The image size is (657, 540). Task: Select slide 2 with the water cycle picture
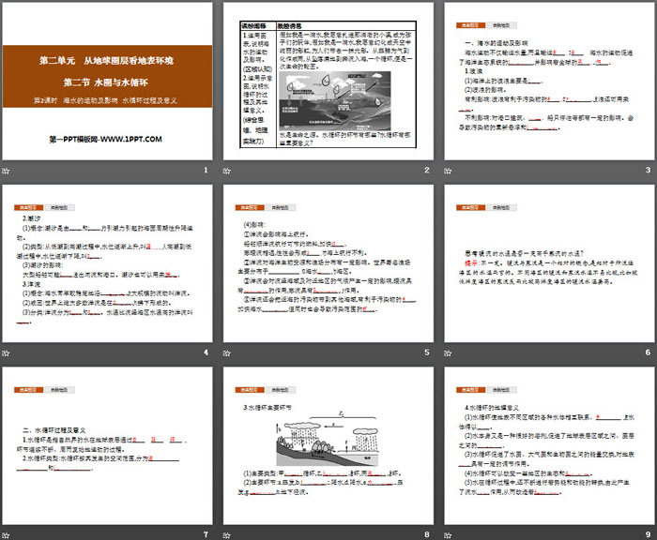click(328, 82)
